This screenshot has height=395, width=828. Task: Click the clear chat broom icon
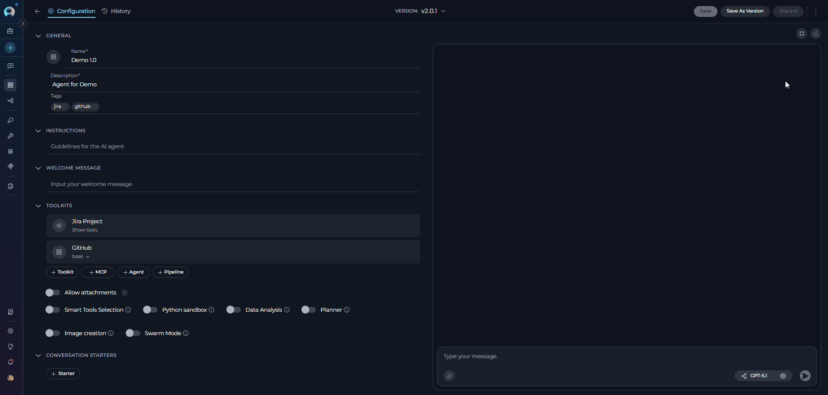[816, 33]
